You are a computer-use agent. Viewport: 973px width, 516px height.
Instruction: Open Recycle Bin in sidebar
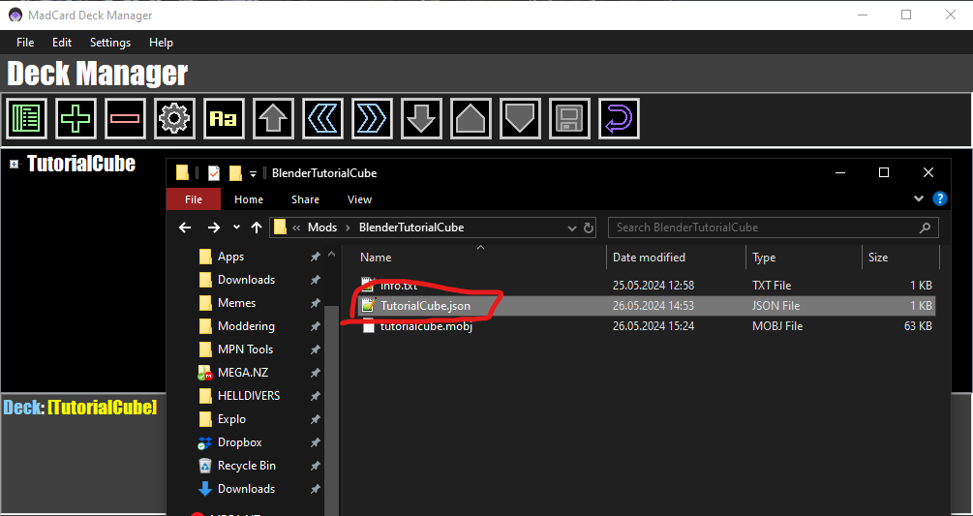246,466
